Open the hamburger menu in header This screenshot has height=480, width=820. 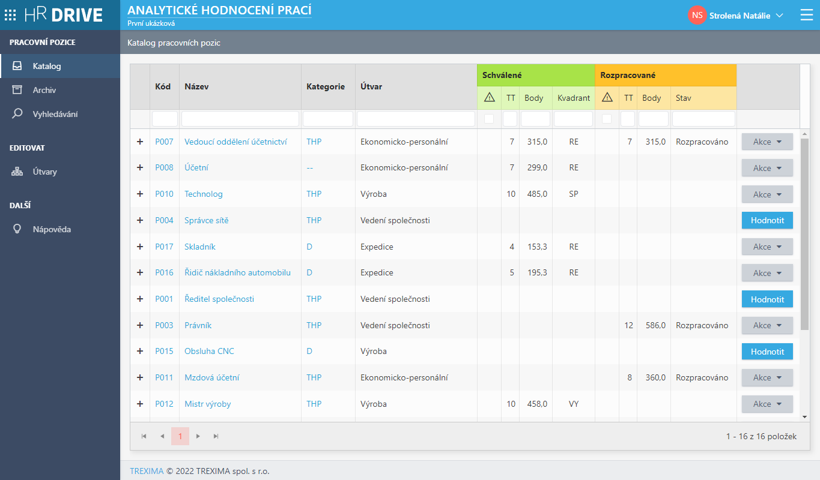pos(807,16)
